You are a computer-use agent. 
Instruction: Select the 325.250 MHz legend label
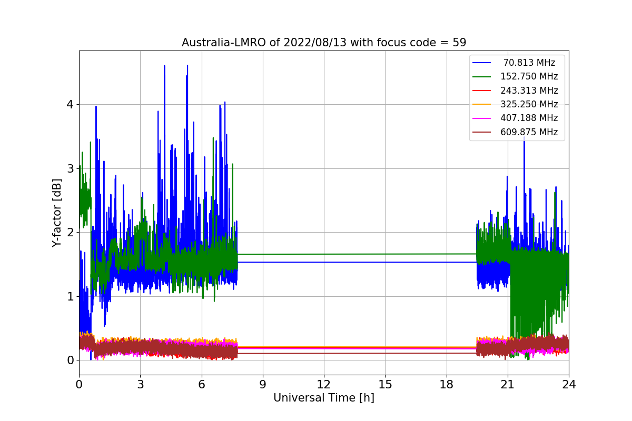click(x=529, y=104)
